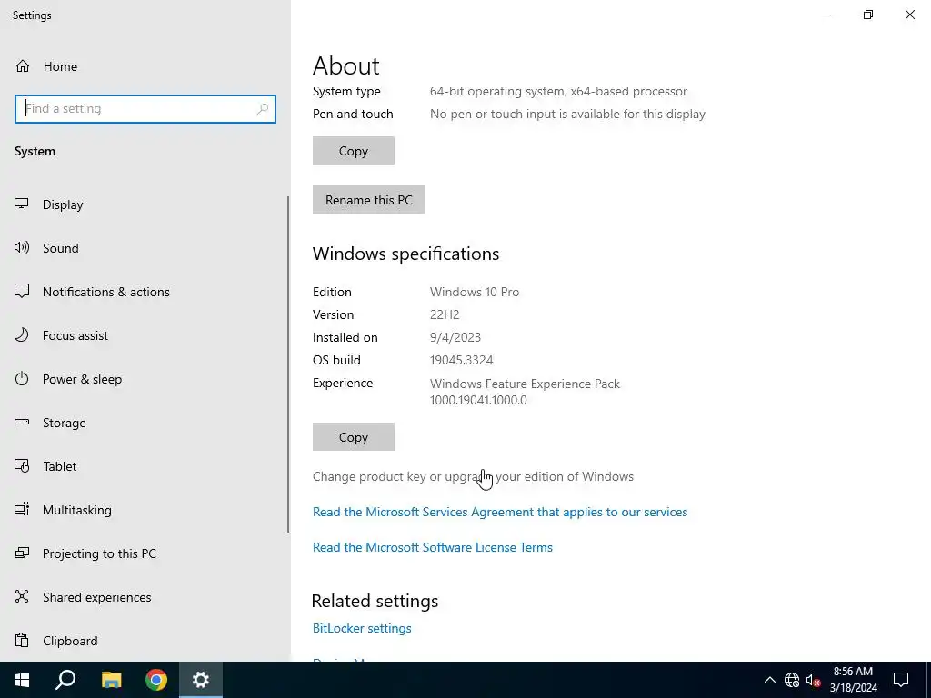Open taskbar Search

(x=65, y=680)
